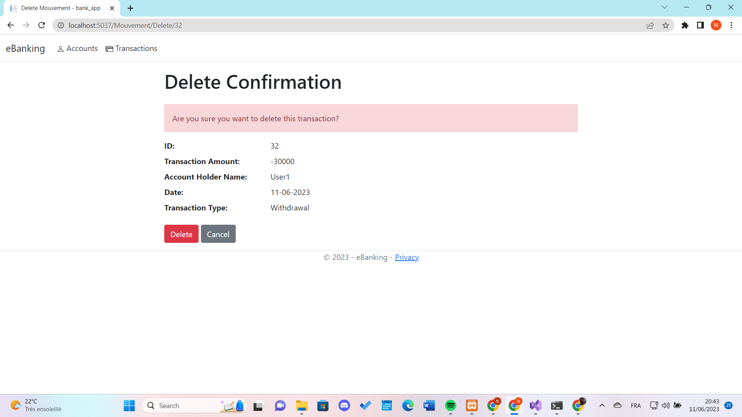
Task: Open Spotify from the taskbar
Action: [x=450, y=405]
